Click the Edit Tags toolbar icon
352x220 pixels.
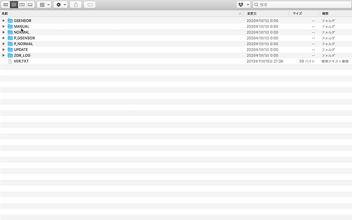(x=89, y=4)
